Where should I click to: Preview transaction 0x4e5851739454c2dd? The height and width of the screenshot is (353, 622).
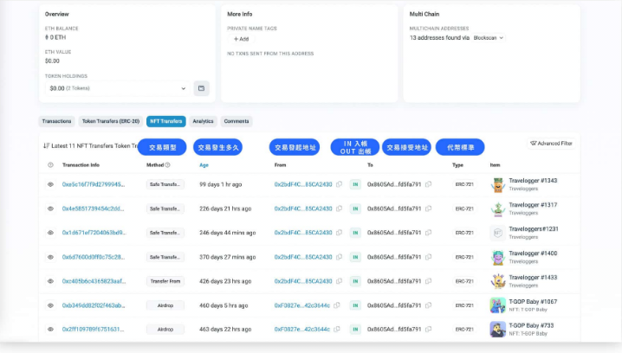tap(50, 209)
